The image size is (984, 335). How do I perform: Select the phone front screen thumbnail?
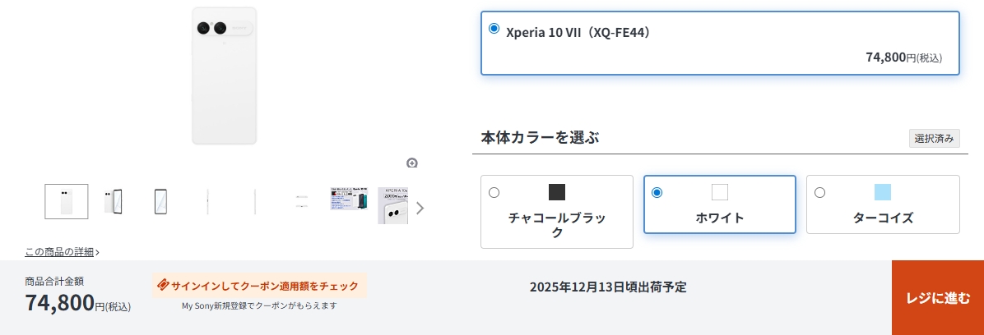161,201
